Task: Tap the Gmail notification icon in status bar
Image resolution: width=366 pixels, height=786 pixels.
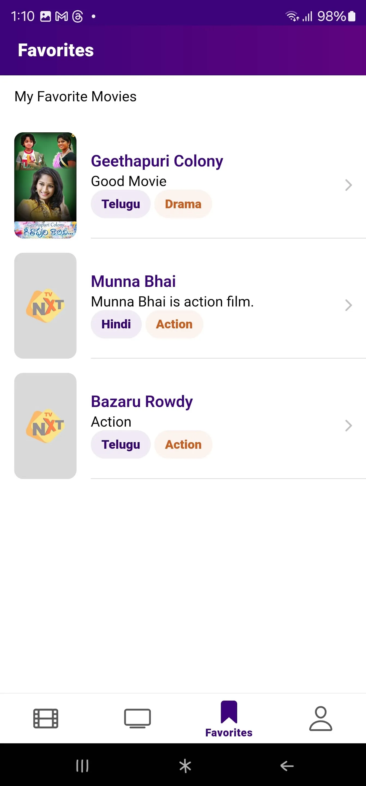Action: (x=62, y=16)
